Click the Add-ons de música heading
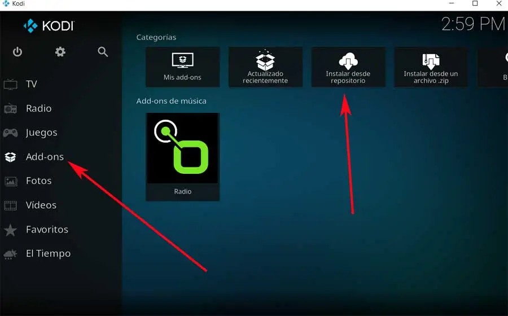Screen dimensions: 508x316 pyautogui.click(x=172, y=101)
